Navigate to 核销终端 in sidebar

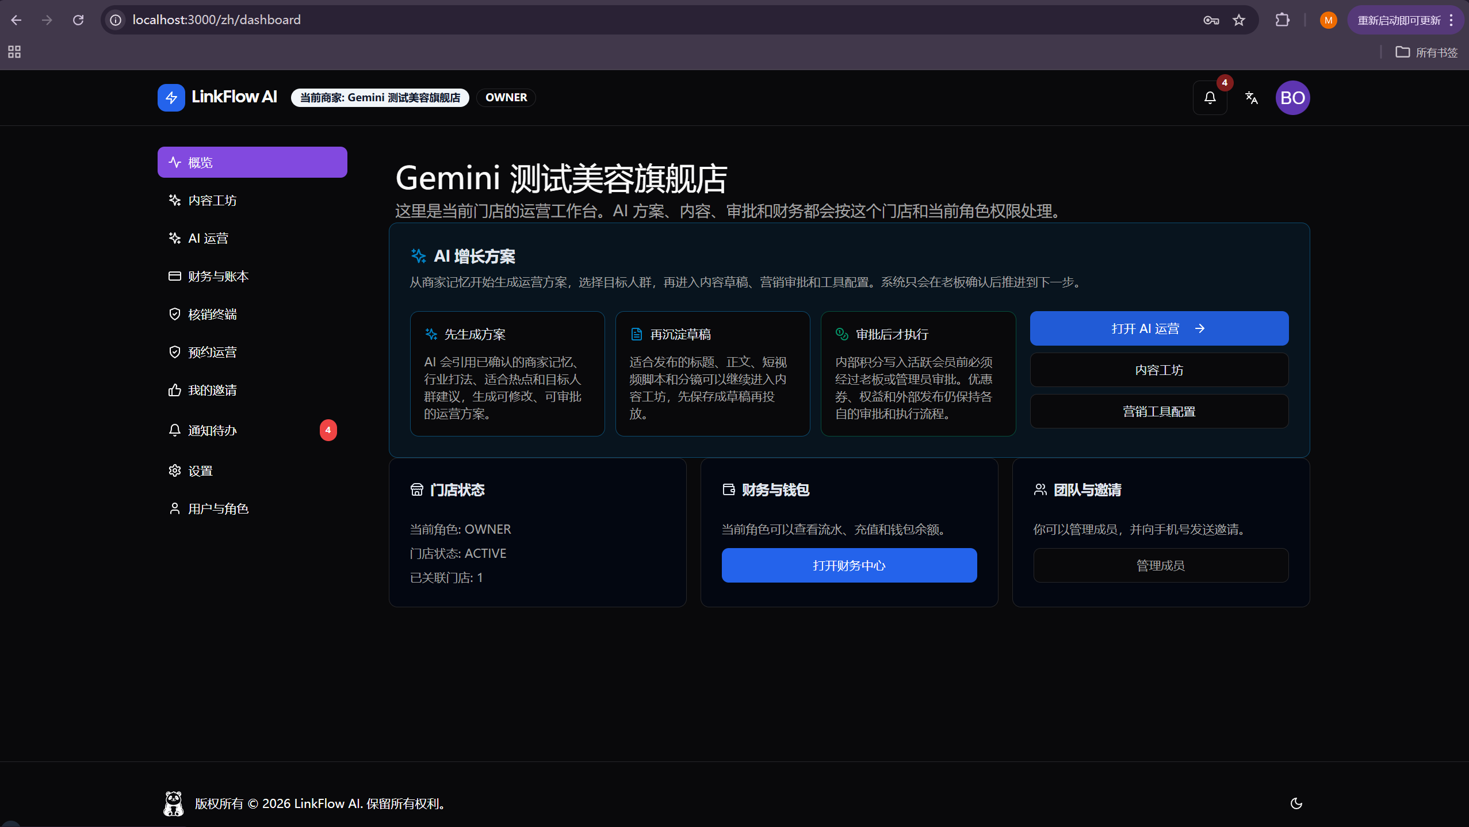(253, 314)
